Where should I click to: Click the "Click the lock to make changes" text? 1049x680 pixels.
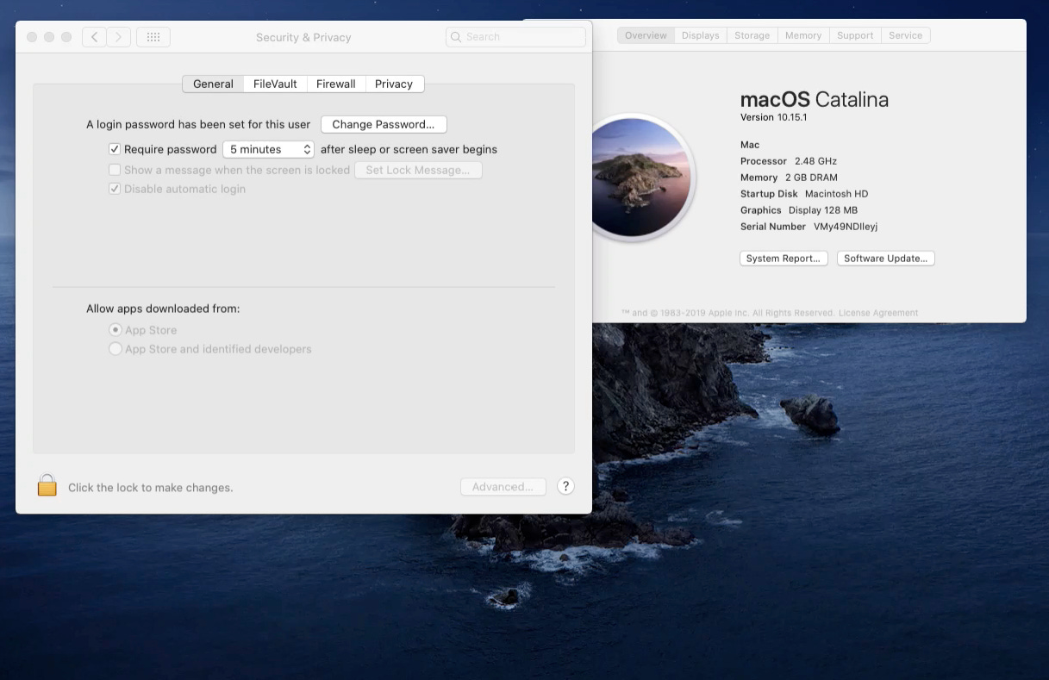(151, 488)
